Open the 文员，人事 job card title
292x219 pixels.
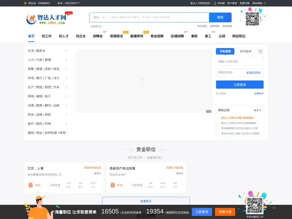(35, 169)
